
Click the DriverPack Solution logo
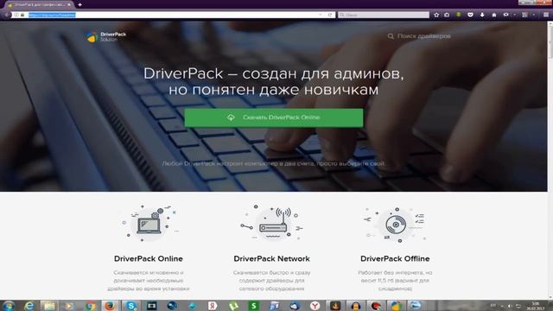[106, 36]
